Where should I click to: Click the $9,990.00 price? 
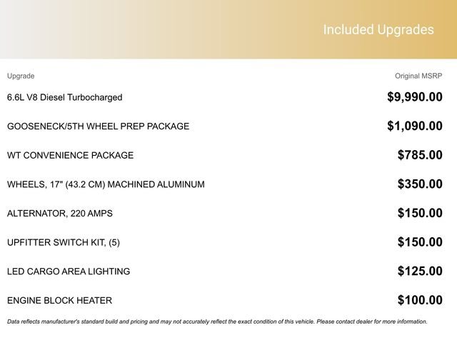(x=414, y=97)
